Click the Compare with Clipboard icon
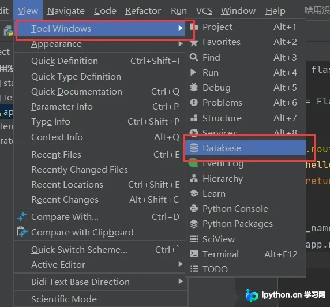This screenshot has width=330, height=307. [22, 231]
